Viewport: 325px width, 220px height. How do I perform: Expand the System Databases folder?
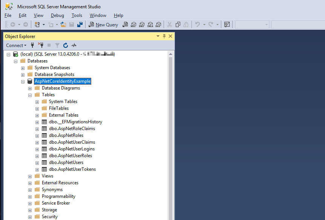(23, 68)
